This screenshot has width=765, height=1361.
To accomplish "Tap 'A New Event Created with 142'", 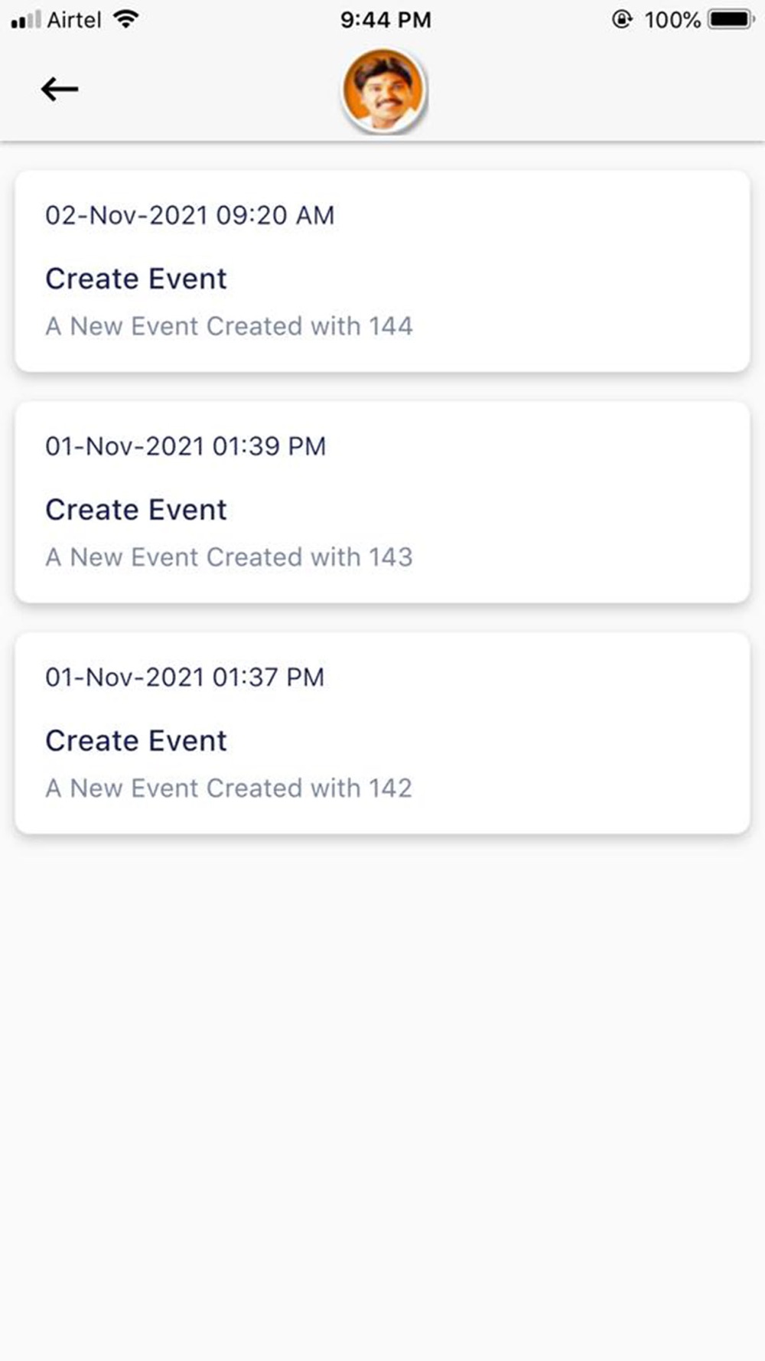I will 229,788.
